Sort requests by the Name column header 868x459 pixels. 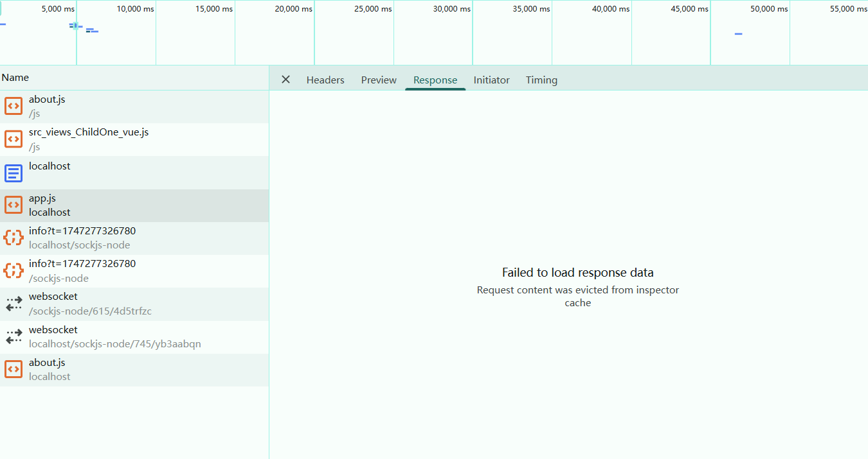point(15,78)
